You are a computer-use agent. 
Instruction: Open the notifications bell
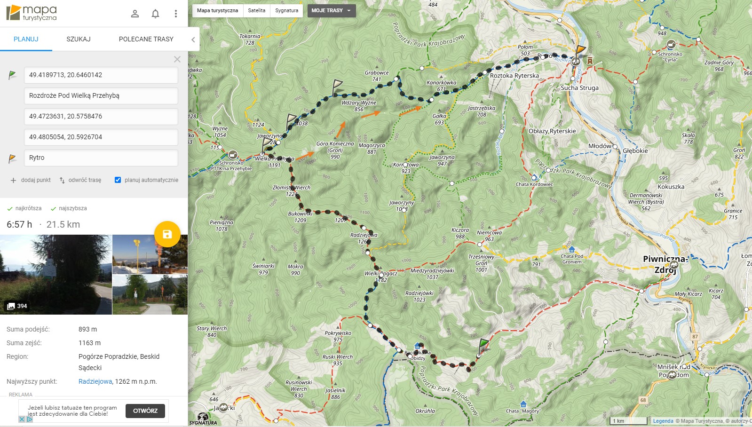[x=155, y=14]
